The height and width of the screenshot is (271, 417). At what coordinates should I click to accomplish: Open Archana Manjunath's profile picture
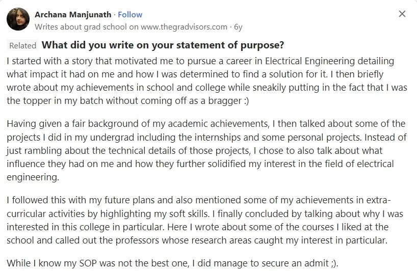[18, 19]
